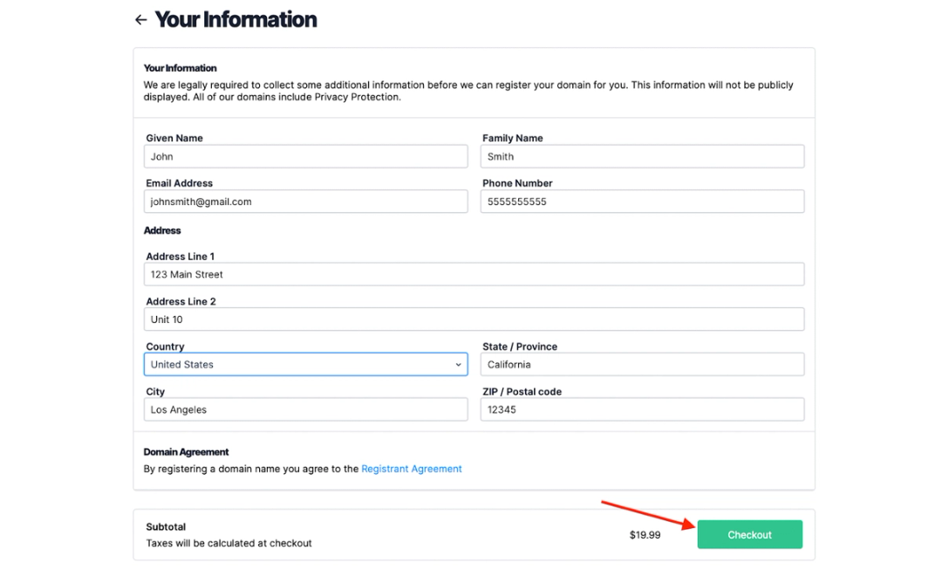Click the ZIP / Postal code label

click(x=522, y=392)
